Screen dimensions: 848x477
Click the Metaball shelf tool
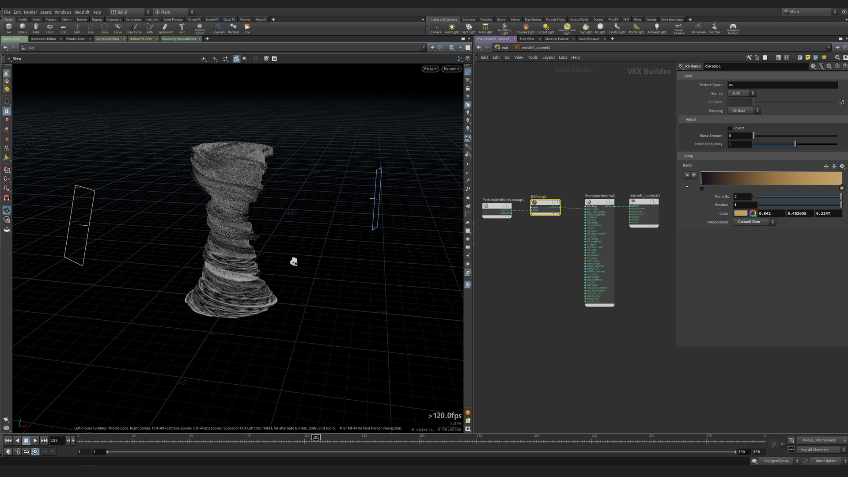pos(233,28)
